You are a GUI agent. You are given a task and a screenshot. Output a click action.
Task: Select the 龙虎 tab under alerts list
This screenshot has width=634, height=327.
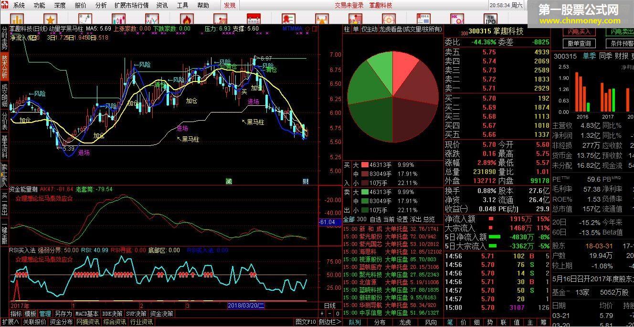[x=405, y=322]
